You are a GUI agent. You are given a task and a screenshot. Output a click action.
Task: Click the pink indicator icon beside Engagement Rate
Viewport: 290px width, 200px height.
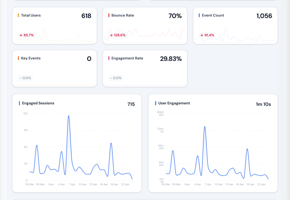[109, 58]
